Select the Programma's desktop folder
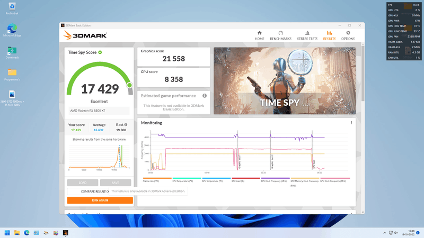This screenshot has height=238, width=424. [x=12, y=75]
